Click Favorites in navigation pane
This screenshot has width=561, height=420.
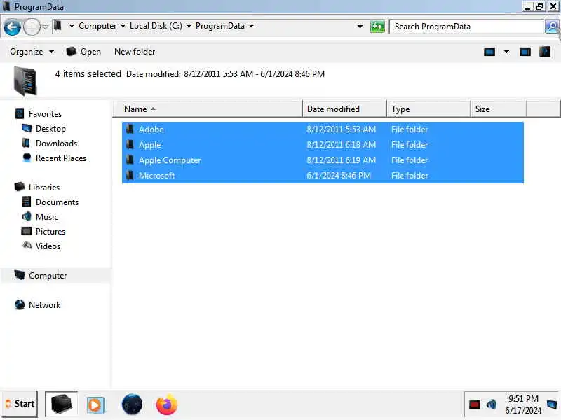click(x=45, y=114)
